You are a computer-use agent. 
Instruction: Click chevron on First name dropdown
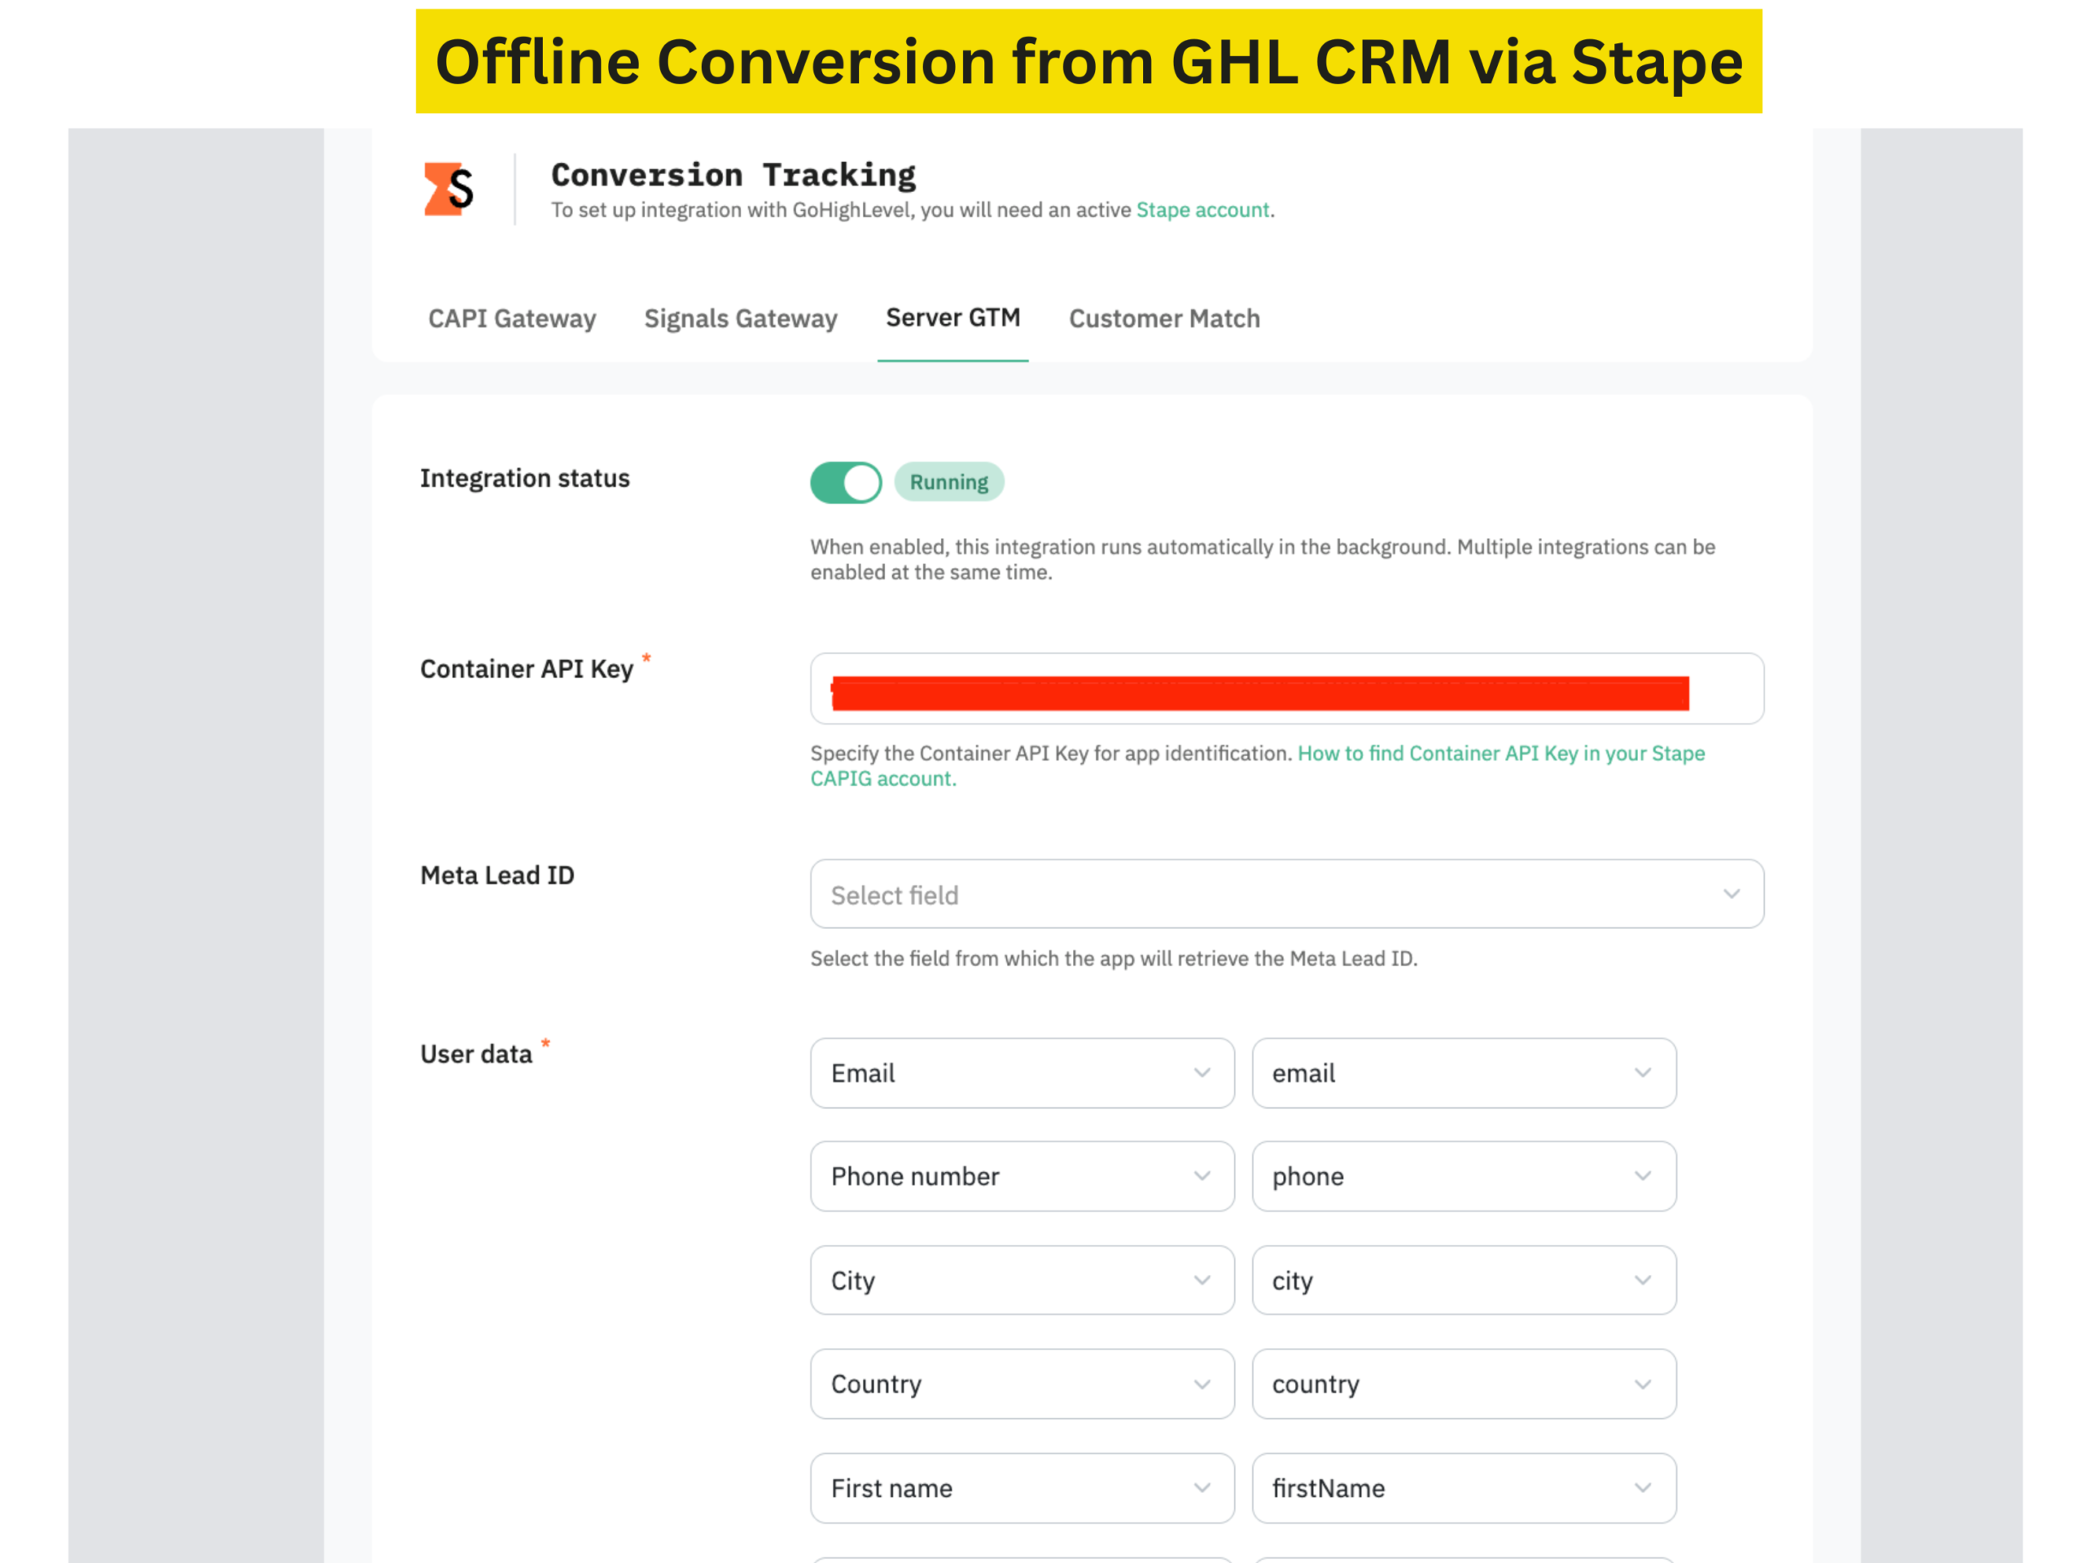(x=1202, y=1487)
